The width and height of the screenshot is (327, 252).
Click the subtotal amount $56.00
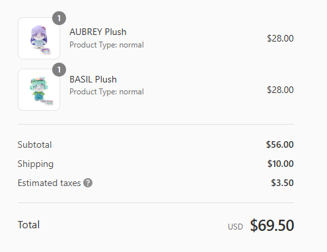[280, 144]
